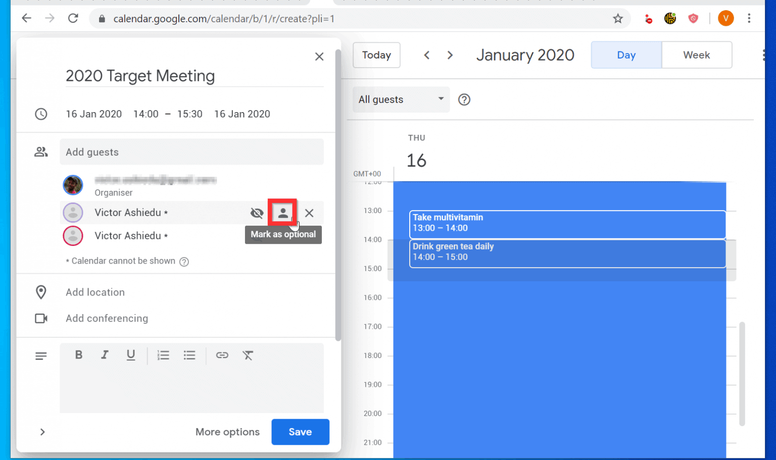
Task: Click the dialog vertical scrollbar
Action: pyautogui.click(x=338, y=195)
